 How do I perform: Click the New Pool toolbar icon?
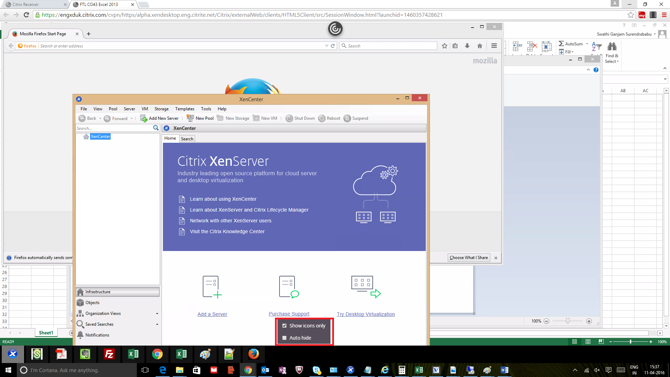pyautogui.click(x=190, y=118)
